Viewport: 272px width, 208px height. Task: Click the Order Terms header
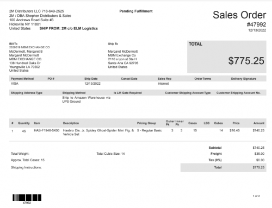203,79
